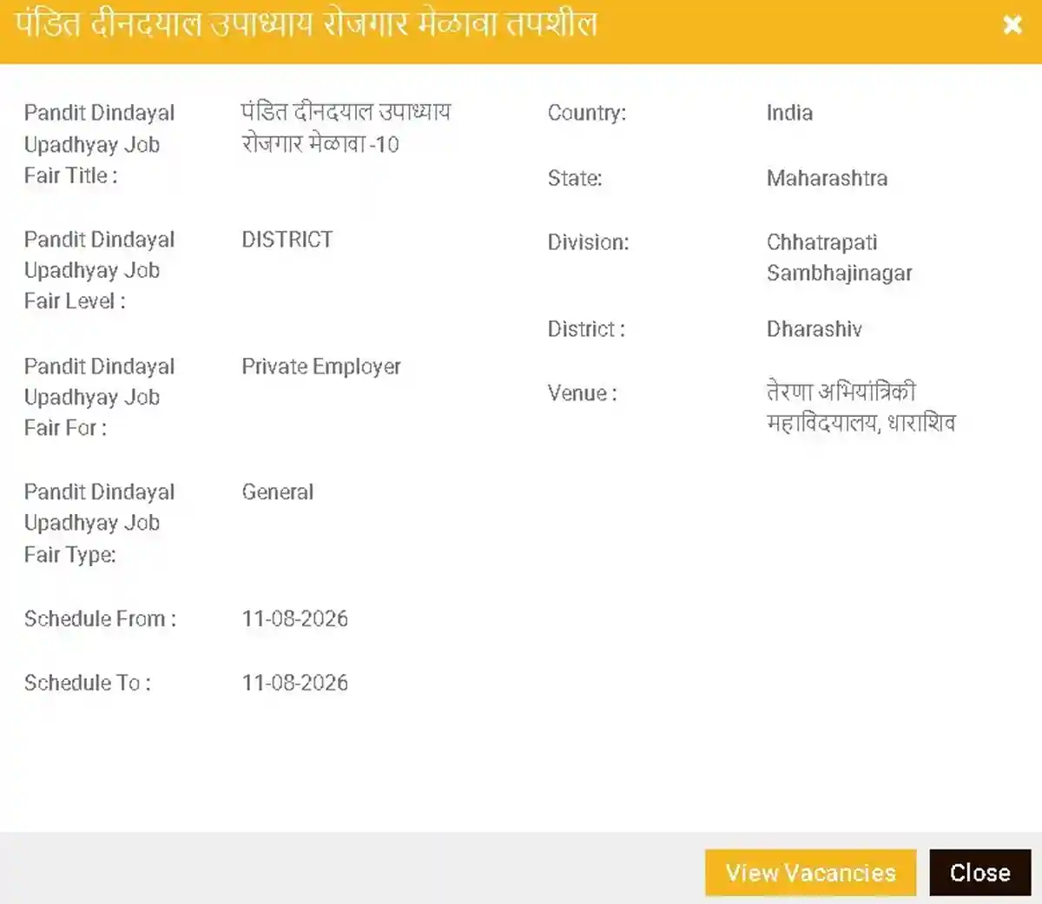Viewport: 1042px width, 904px height.
Task: Select the DISTRICT fair level value
Action: pyautogui.click(x=287, y=240)
